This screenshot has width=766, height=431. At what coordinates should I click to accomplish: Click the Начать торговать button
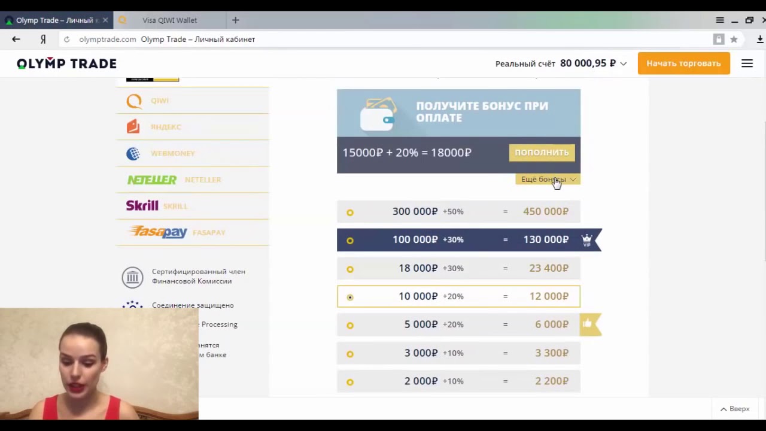point(683,63)
